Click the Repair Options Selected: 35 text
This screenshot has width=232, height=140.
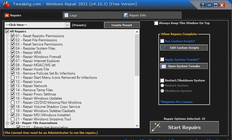184,119
